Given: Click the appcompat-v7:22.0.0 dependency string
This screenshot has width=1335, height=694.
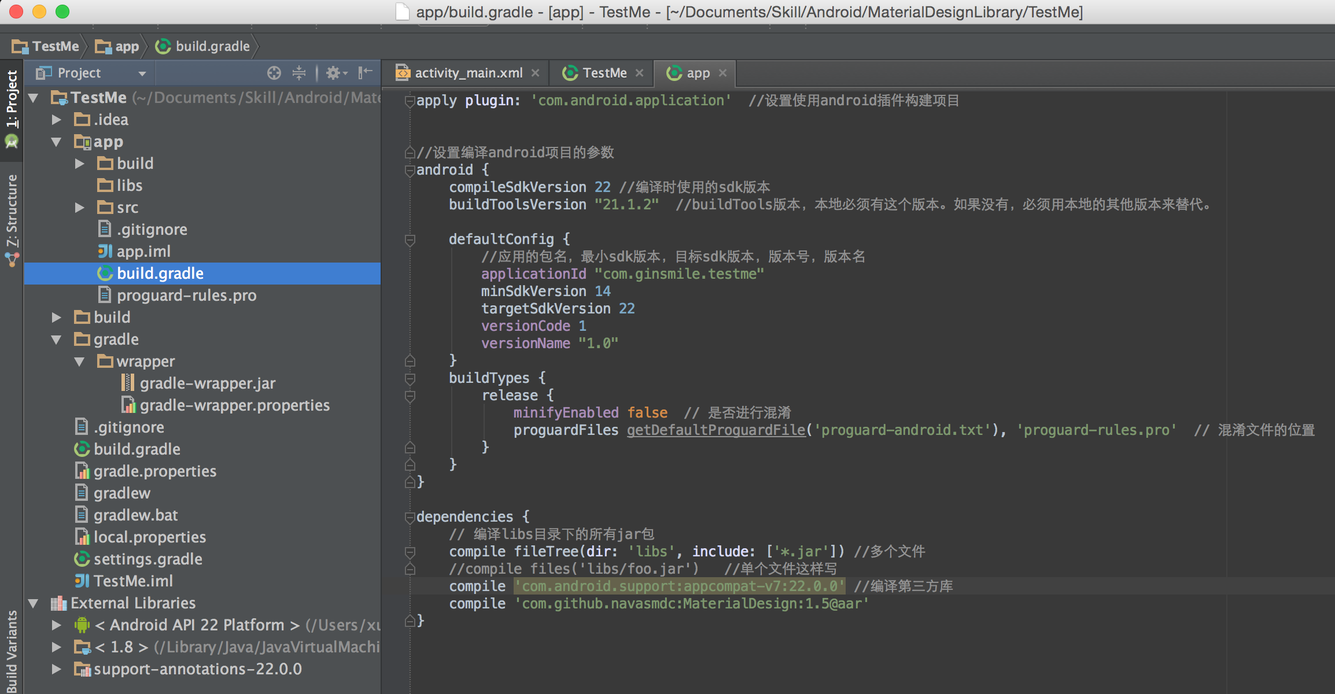Looking at the screenshot, I should pos(679,586).
